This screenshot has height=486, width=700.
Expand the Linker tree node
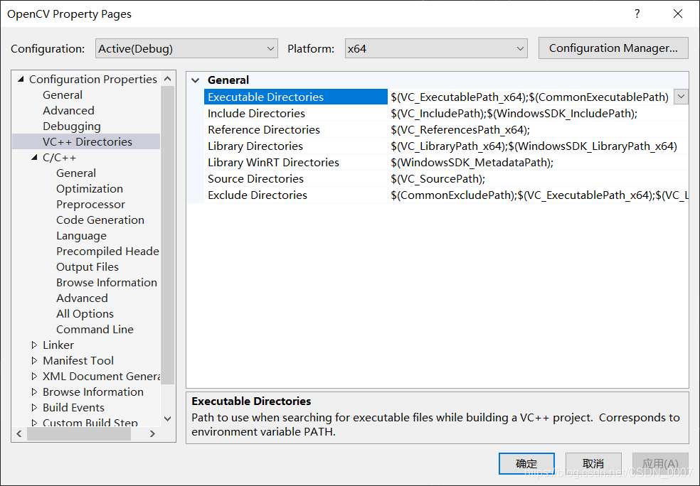[x=34, y=345]
